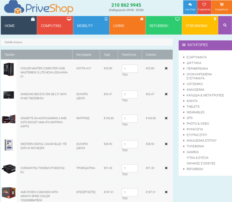Remove Samsung 860 EVO from cart
Screen dimensions: 232x202
click(166, 94)
